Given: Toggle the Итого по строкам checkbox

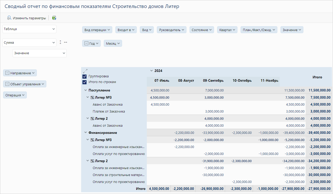Looking at the screenshot, I should tap(84, 82).
